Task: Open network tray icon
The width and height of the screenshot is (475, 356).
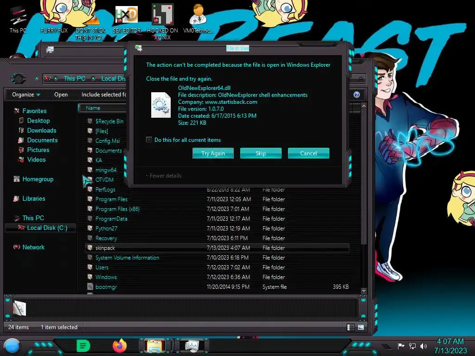Action: (412, 346)
